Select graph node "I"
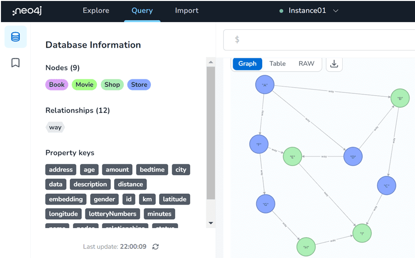The image size is (415, 258). point(362,233)
